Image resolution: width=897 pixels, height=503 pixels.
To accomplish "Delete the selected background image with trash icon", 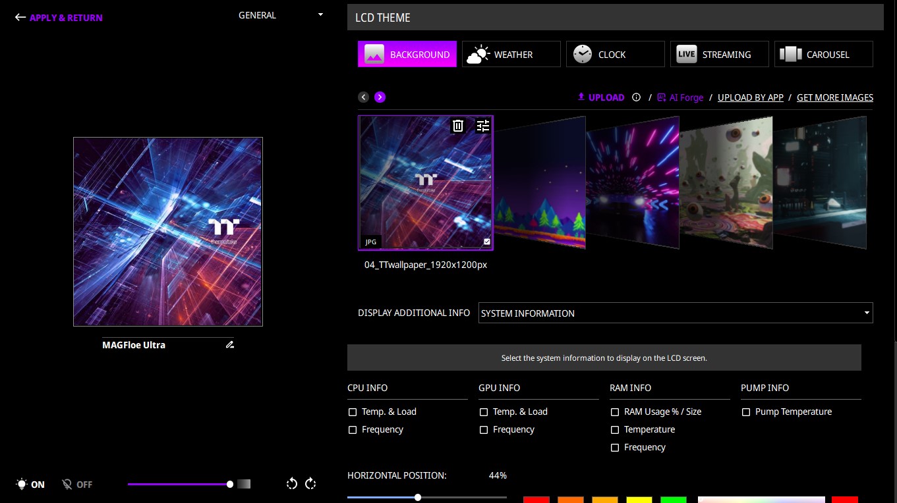I will [458, 126].
